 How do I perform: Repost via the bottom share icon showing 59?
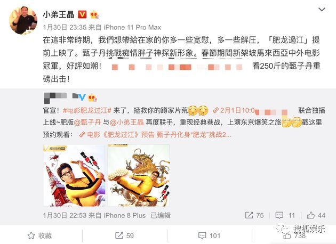pyautogui.click(x=124, y=235)
